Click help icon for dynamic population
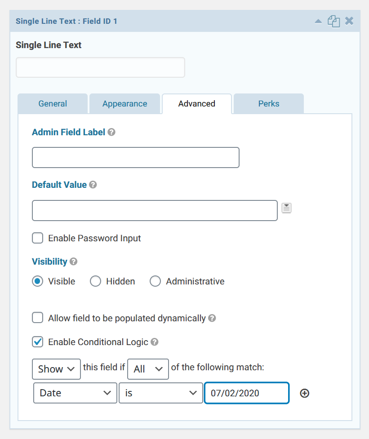 coord(212,318)
